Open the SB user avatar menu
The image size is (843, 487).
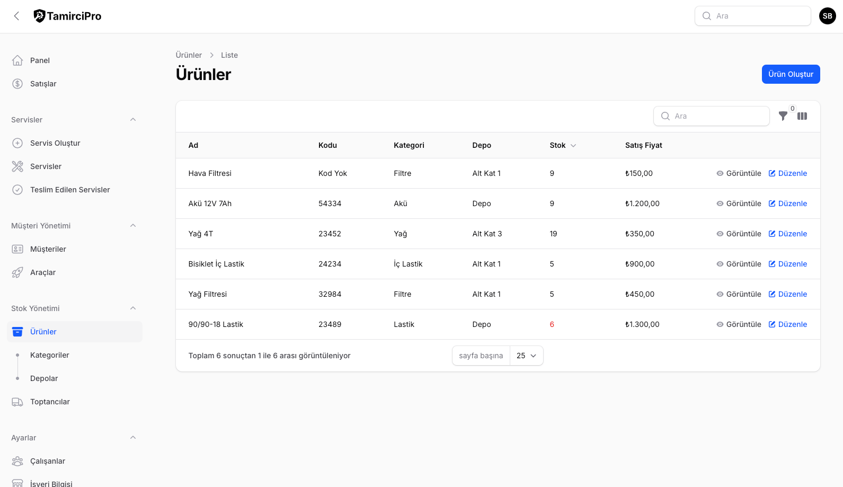(827, 16)
